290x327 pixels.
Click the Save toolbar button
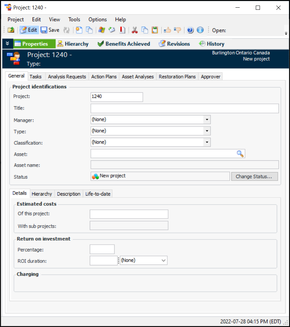tap(50, 30)
